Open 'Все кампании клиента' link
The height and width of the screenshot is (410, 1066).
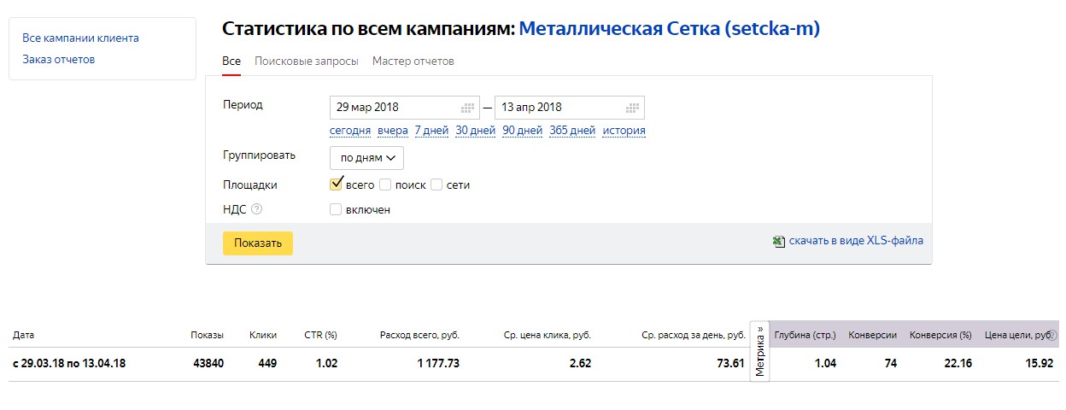tap(80, 38)
